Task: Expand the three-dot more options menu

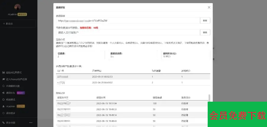Action: (x=31, y=123)
